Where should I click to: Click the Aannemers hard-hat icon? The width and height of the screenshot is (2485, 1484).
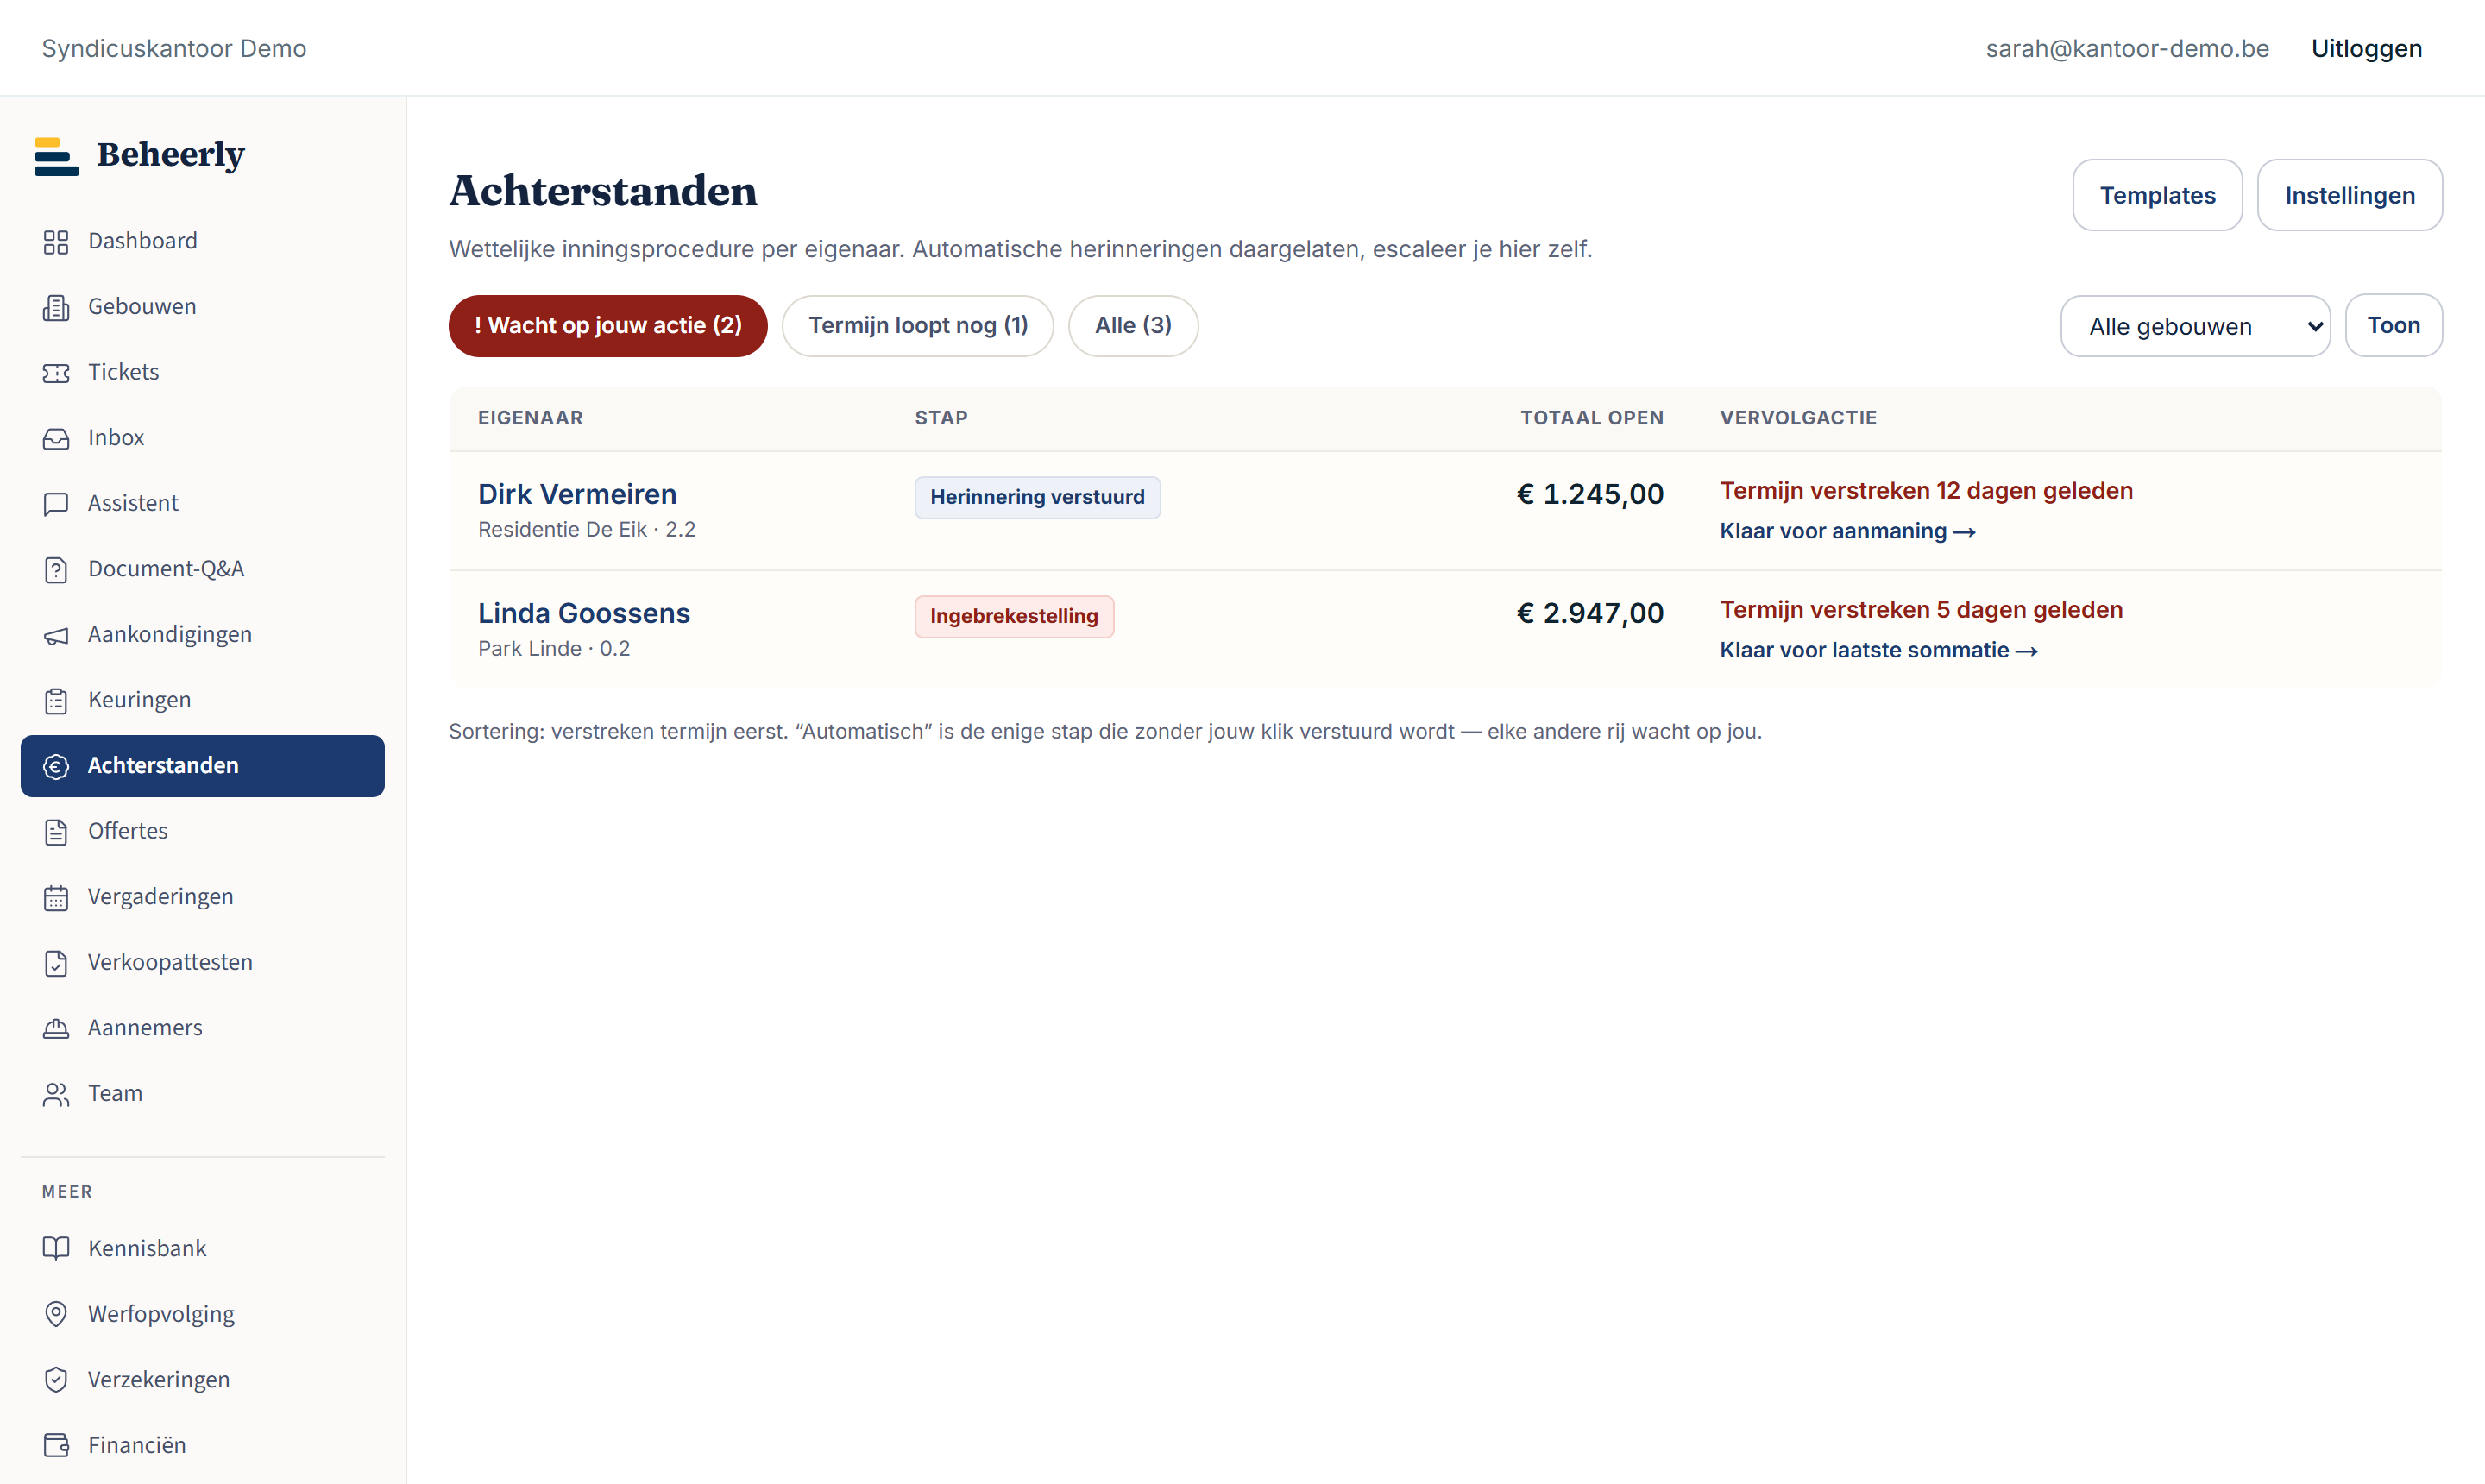click(x=56, y=1028)
